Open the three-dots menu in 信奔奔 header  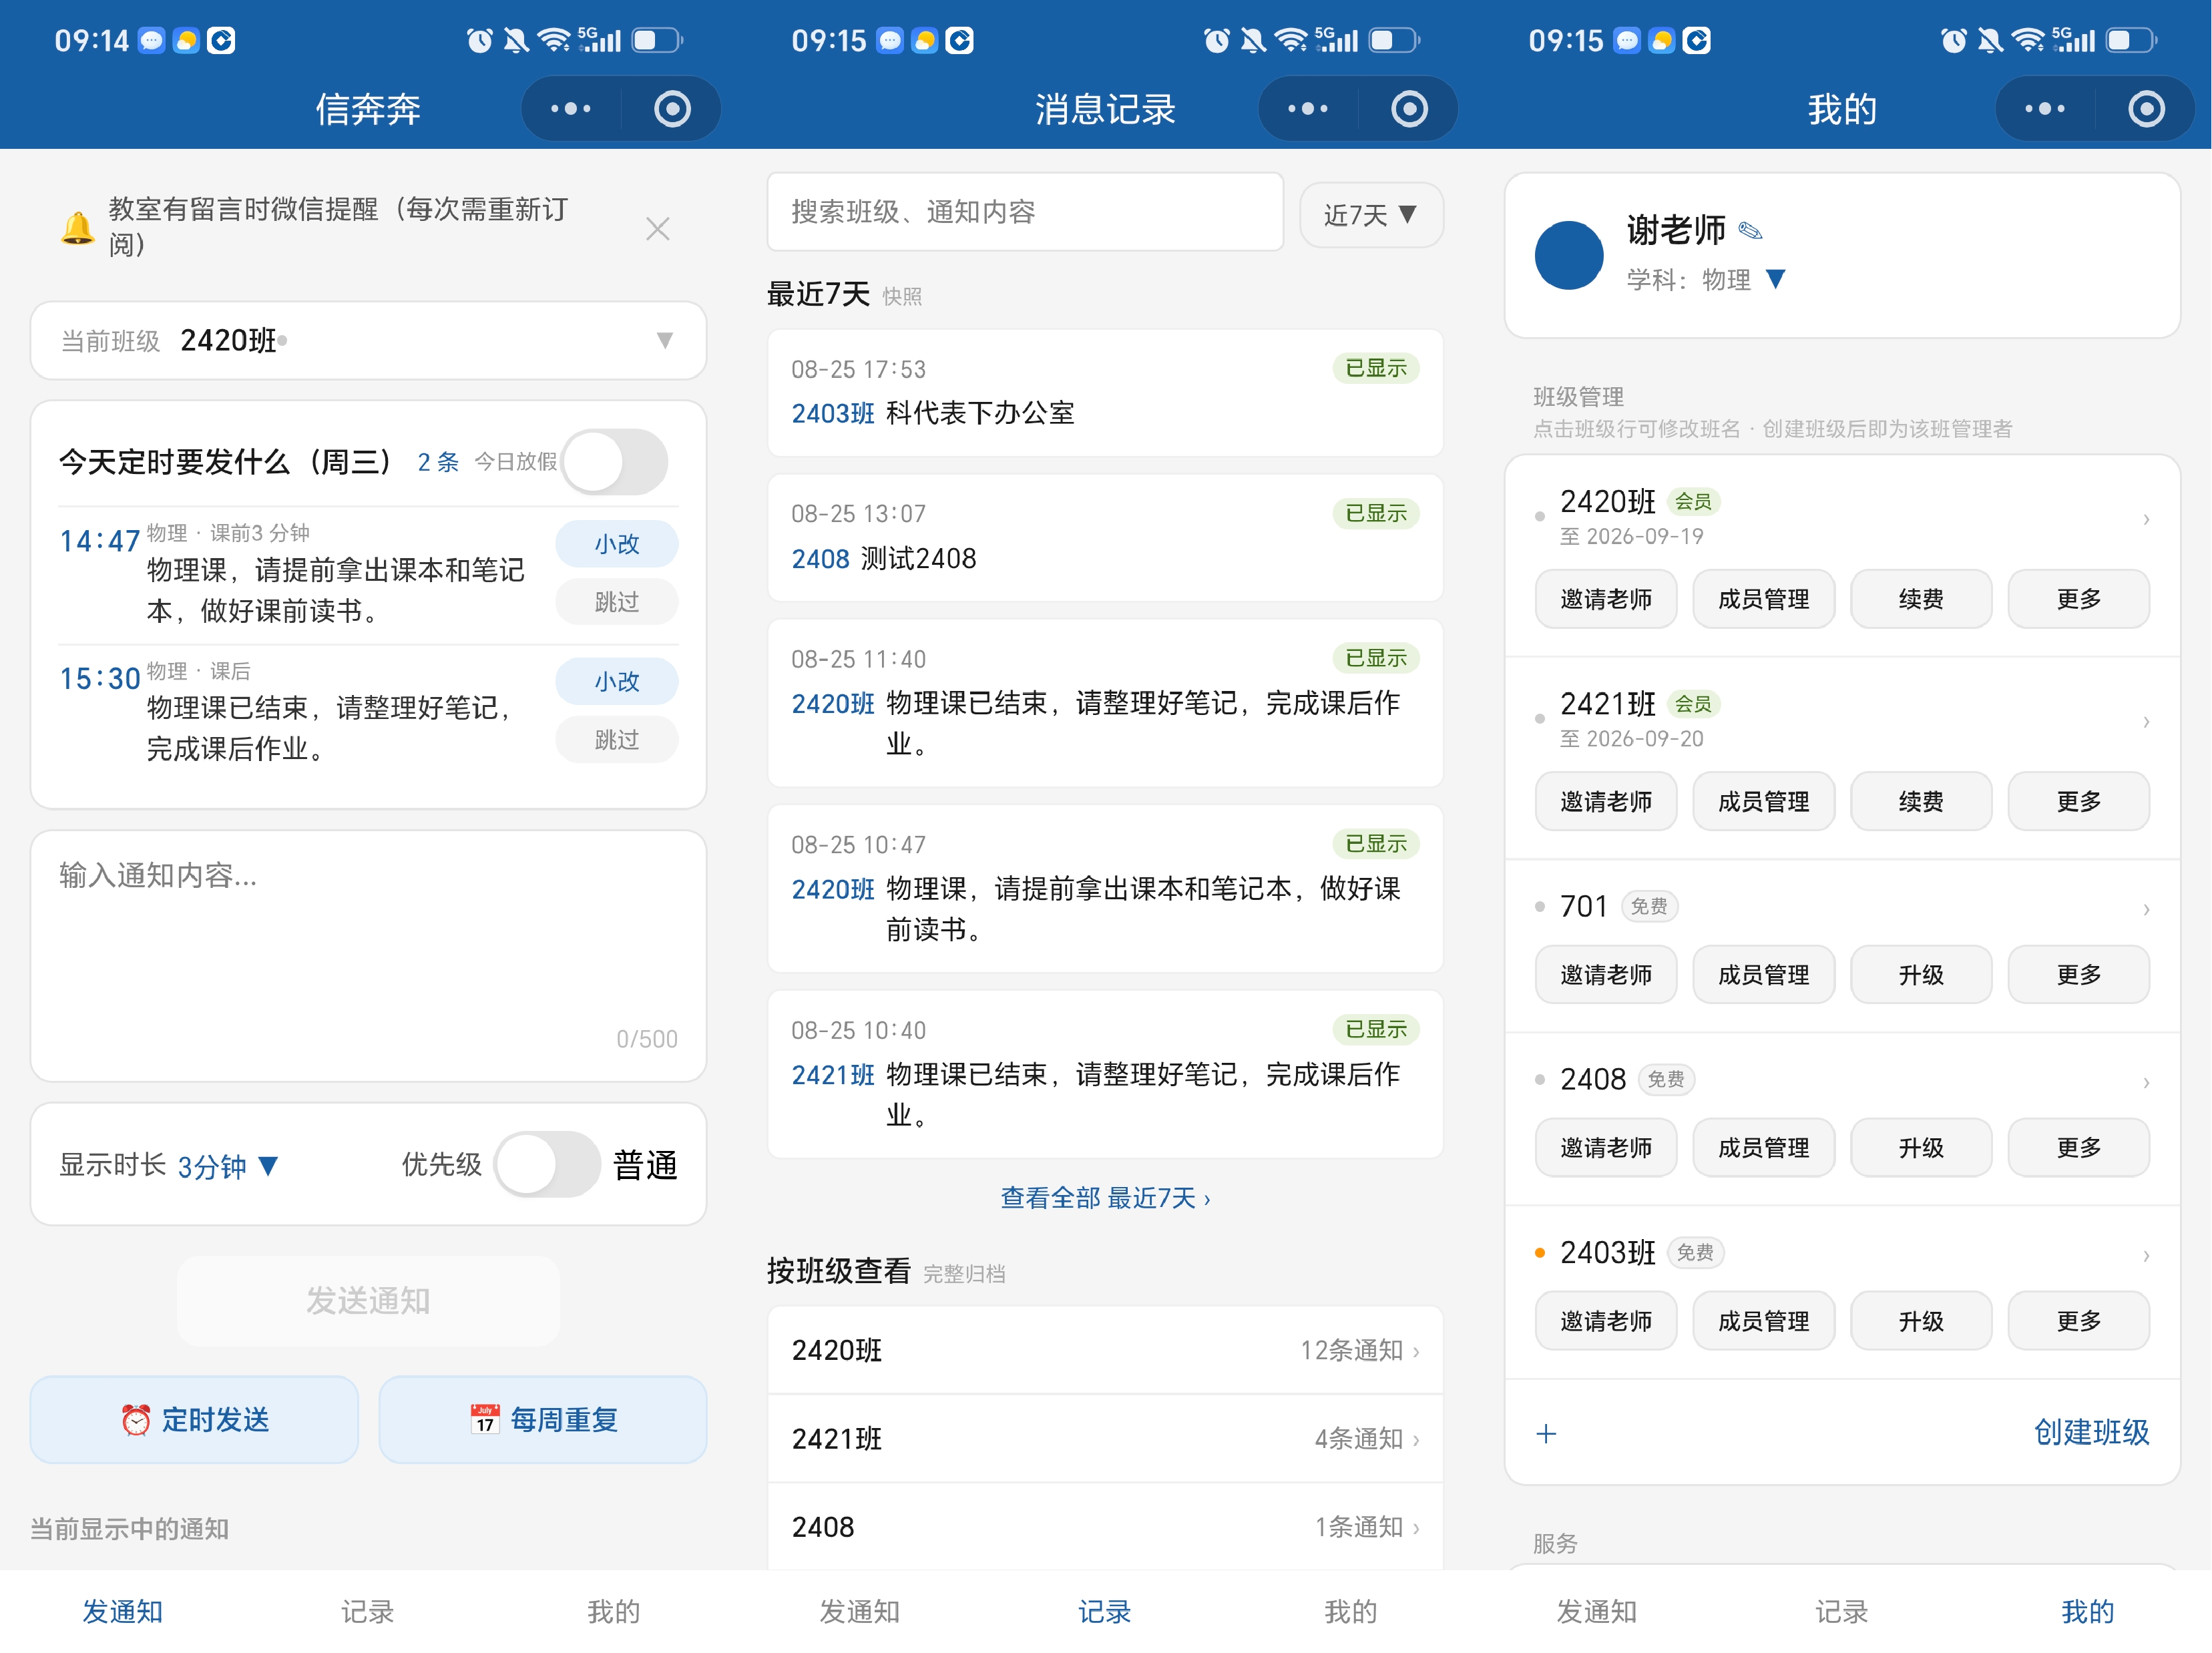571,108
